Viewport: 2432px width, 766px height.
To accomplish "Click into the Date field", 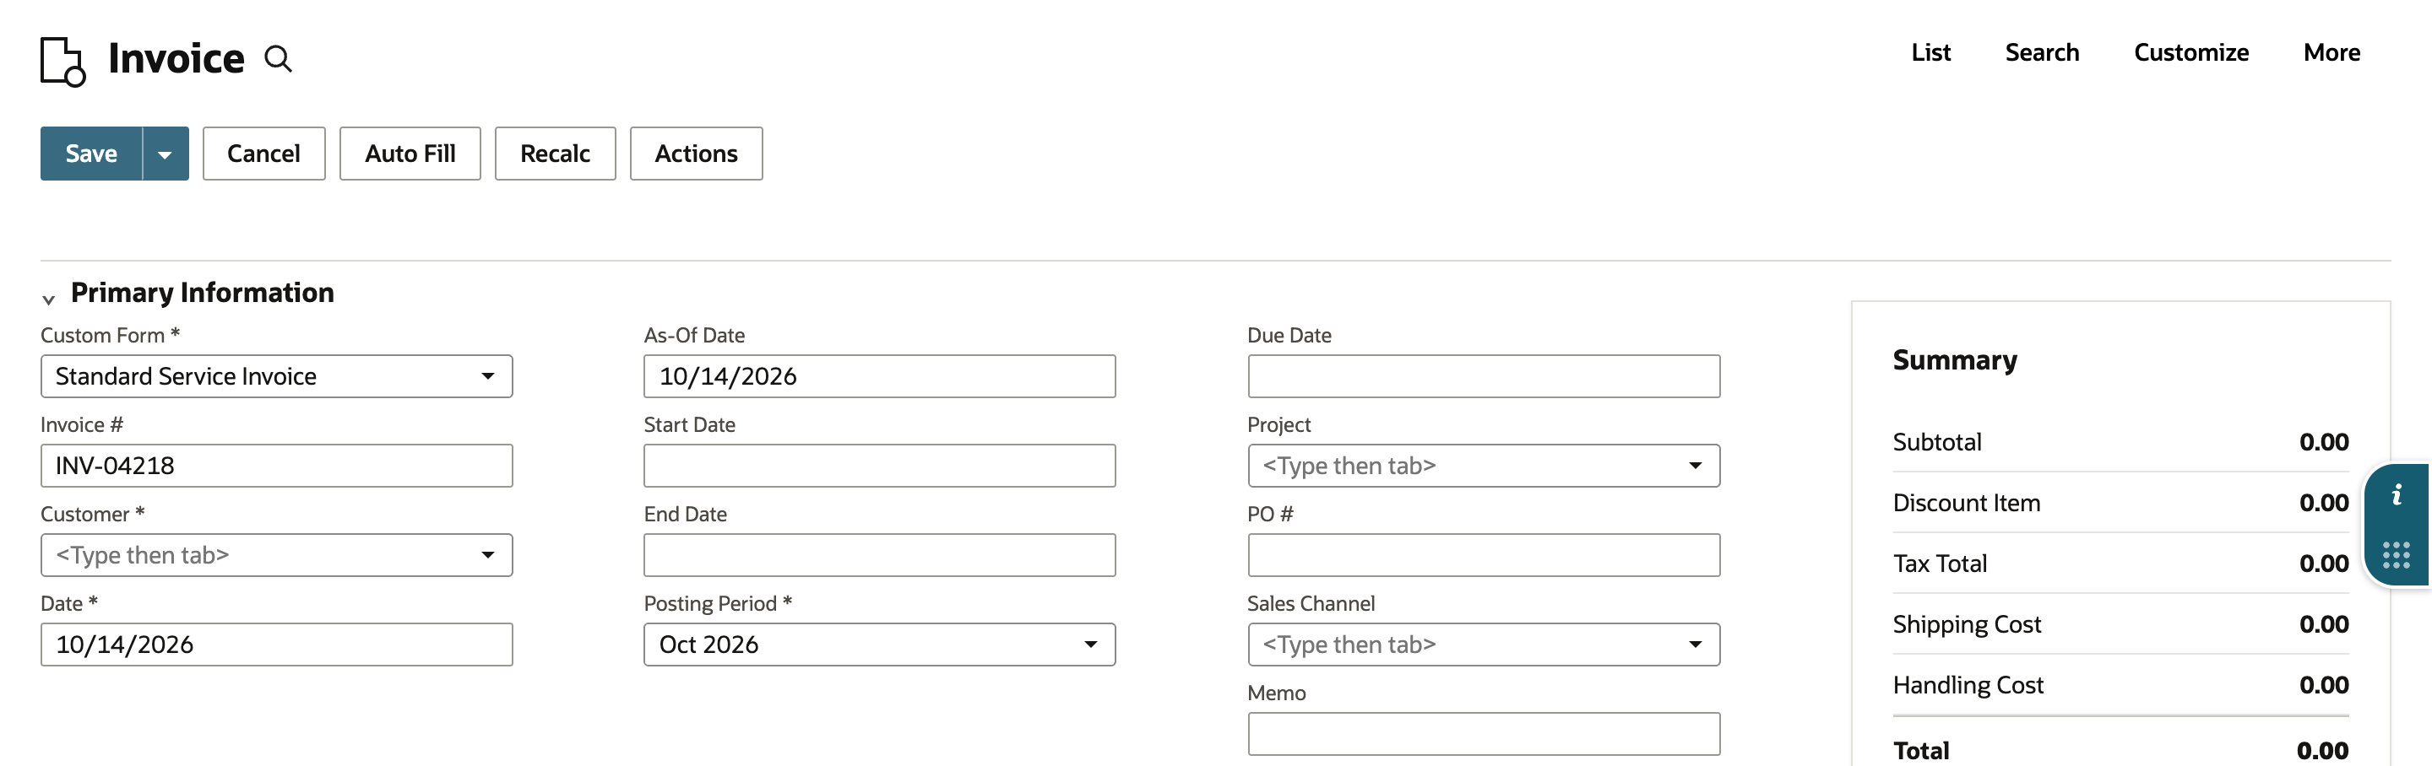I will (277, 645).
